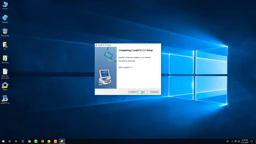
Task: Show hidden system tray icons
Action: 232,141
